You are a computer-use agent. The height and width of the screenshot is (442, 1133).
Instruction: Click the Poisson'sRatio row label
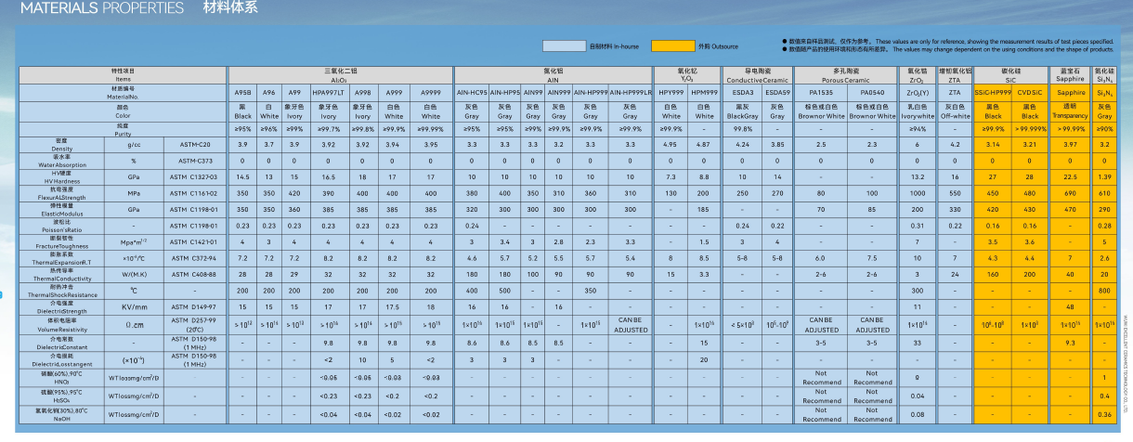[61, 225]
